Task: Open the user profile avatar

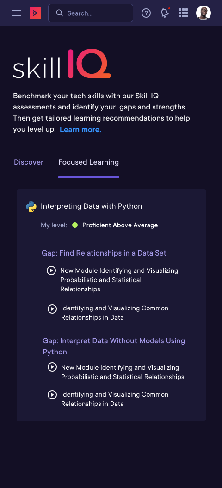Action: [x=203, y=13]
